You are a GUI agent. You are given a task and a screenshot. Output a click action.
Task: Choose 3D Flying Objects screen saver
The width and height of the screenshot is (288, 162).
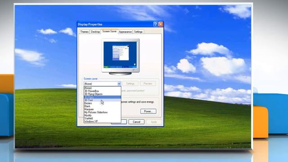102,94
